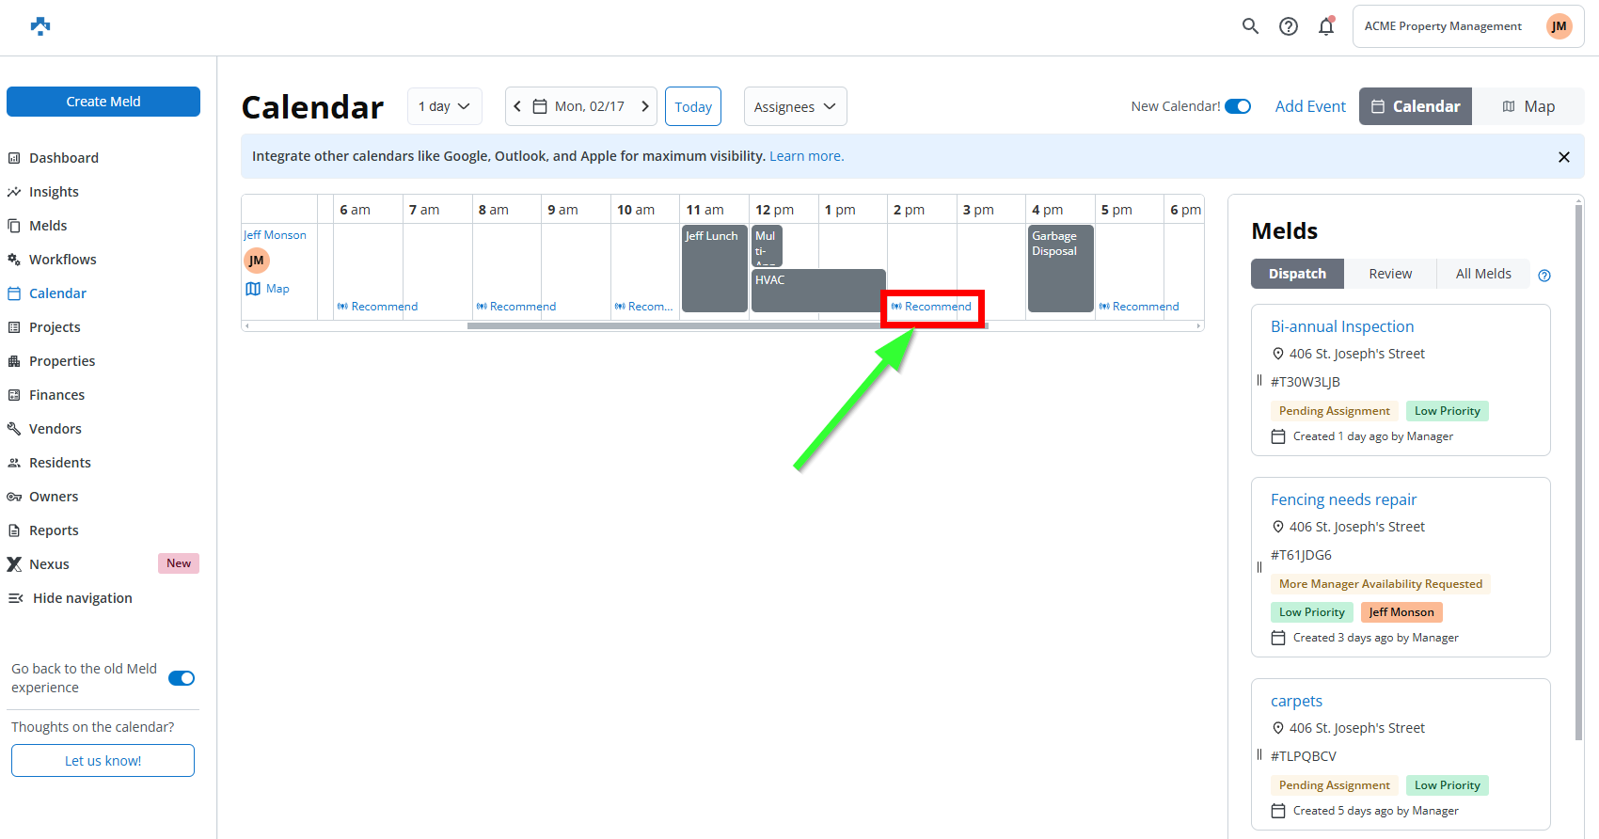1599x839 pixels.
Task: Expand the 1 day view dropdown
Action: click(x=444, y=106)
